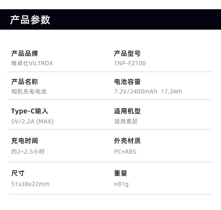Click the 唯卓仕VILTROX brand value

click(32, 63)
